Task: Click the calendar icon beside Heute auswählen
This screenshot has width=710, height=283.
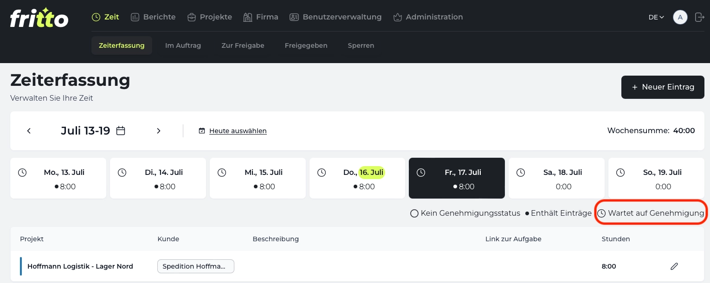Action: pyautogui.click(x=202, y=131)
